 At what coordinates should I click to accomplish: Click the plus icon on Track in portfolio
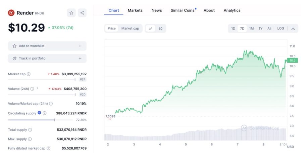coord(80,58)
